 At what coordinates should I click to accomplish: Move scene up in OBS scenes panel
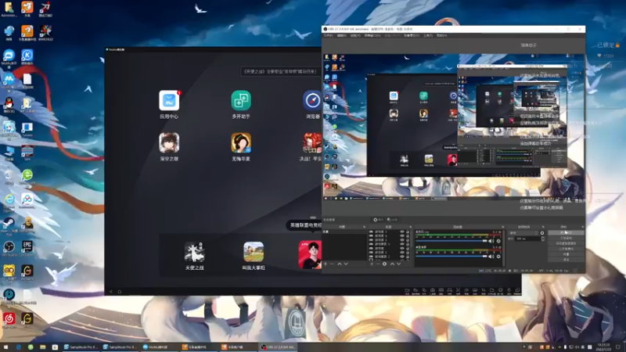[x=340, y=264]
